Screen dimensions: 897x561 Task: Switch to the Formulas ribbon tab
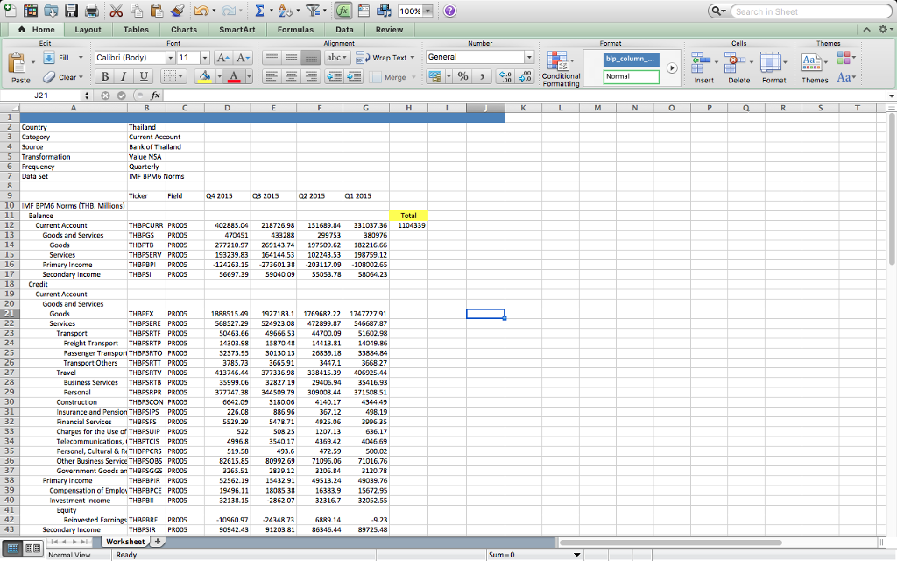295,29
